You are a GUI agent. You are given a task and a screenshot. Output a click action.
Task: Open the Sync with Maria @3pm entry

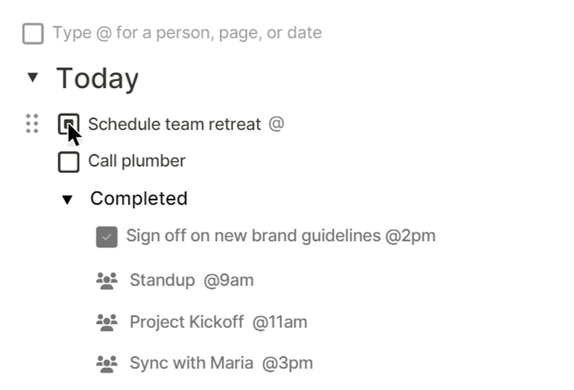tap(222, 364)
